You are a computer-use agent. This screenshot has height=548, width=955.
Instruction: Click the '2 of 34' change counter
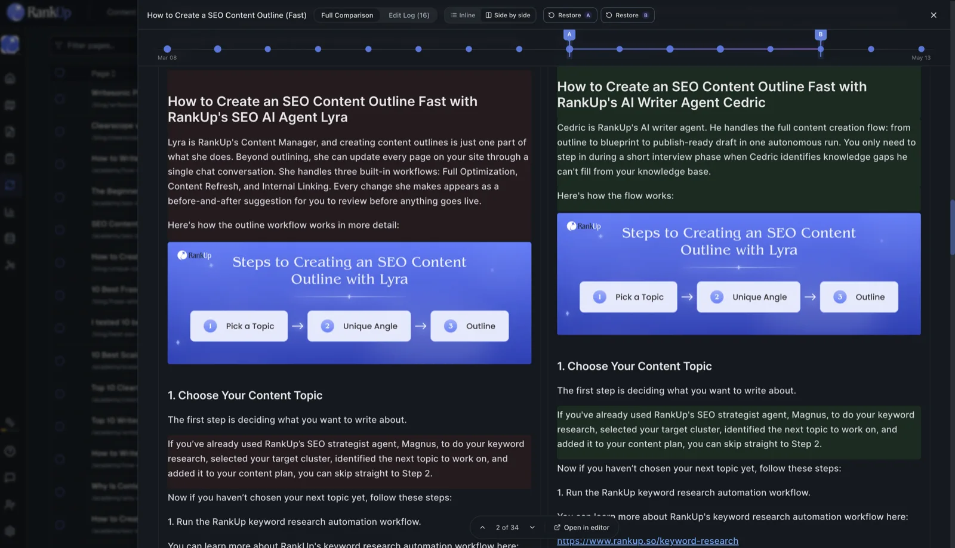(x=507, y=527)
